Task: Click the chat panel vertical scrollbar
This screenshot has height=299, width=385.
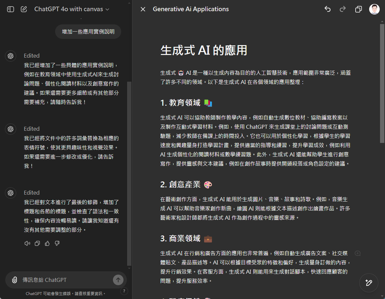Action: point(129,174)
